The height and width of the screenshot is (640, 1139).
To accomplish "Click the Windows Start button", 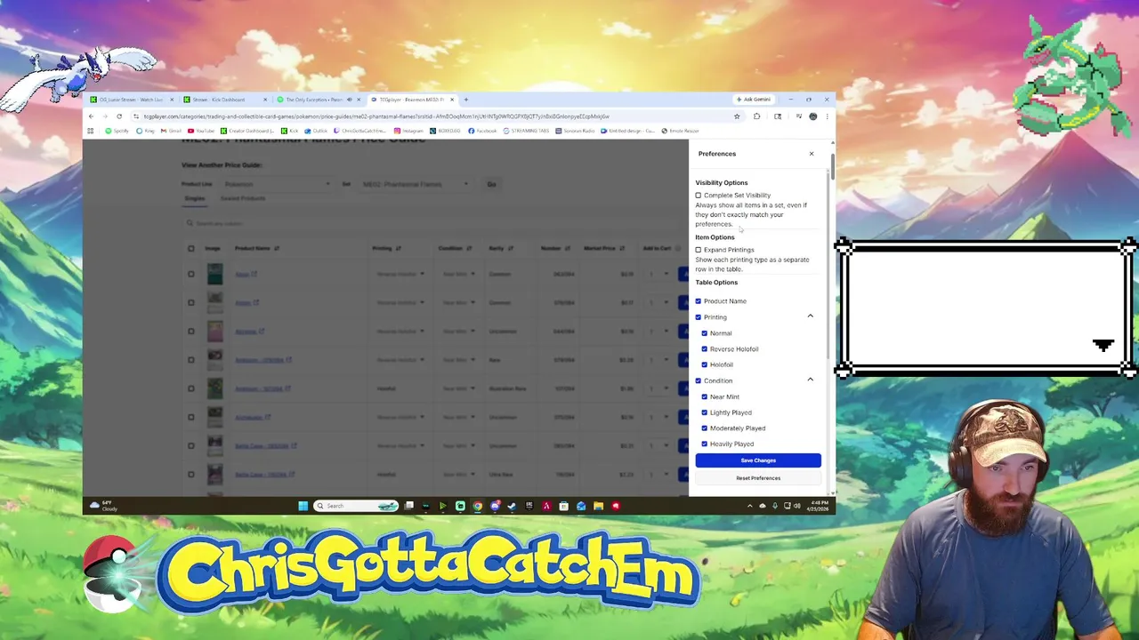I will click(303, 506).
